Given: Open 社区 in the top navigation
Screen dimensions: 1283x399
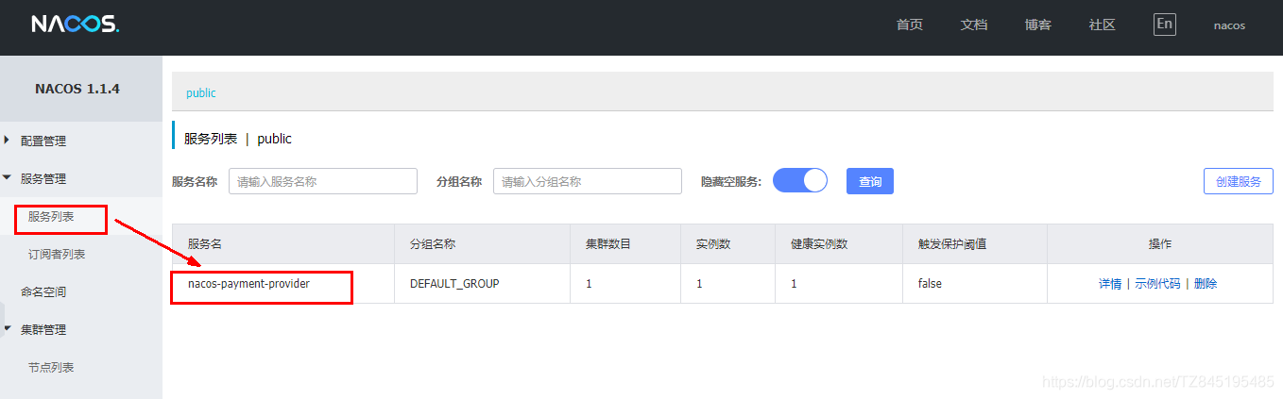Looking at the screenshot, I should coord(1103,25).
